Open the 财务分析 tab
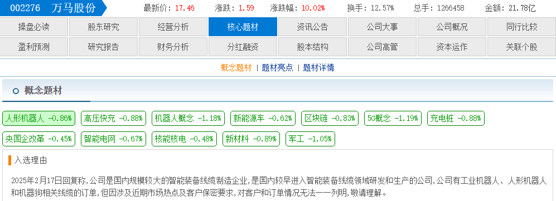Screen dimensions: 556x201 click(173, 47)
